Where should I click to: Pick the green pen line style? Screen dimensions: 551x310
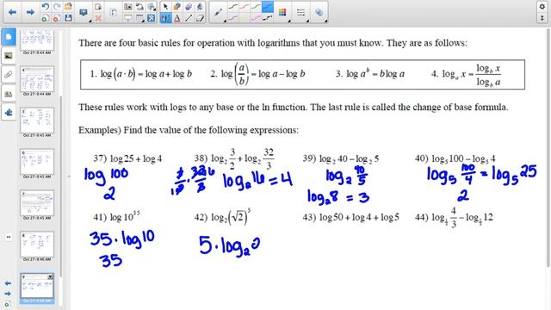[256, 7]
